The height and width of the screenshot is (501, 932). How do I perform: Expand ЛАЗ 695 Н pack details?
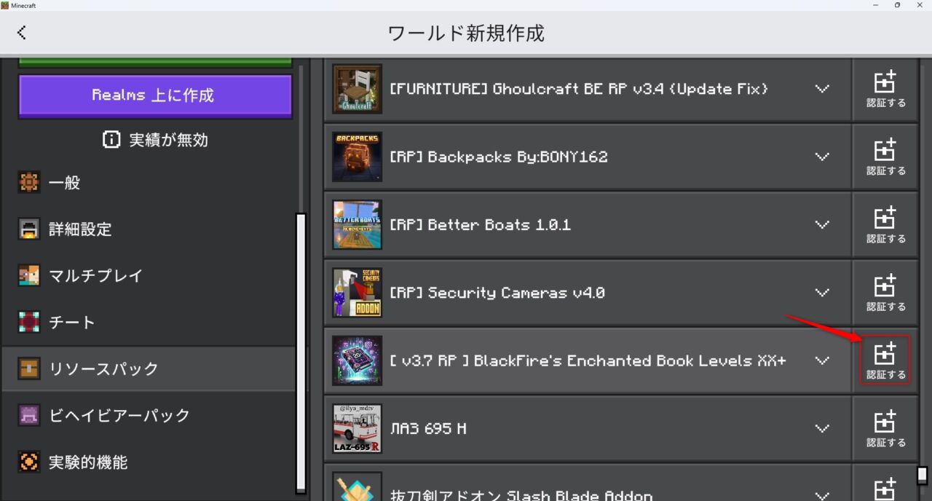(x=822, y=428)
